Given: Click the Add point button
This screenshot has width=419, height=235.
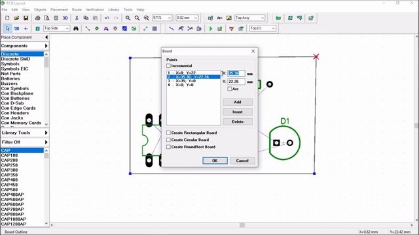Looking at the screenshot, I should point(238,102).
